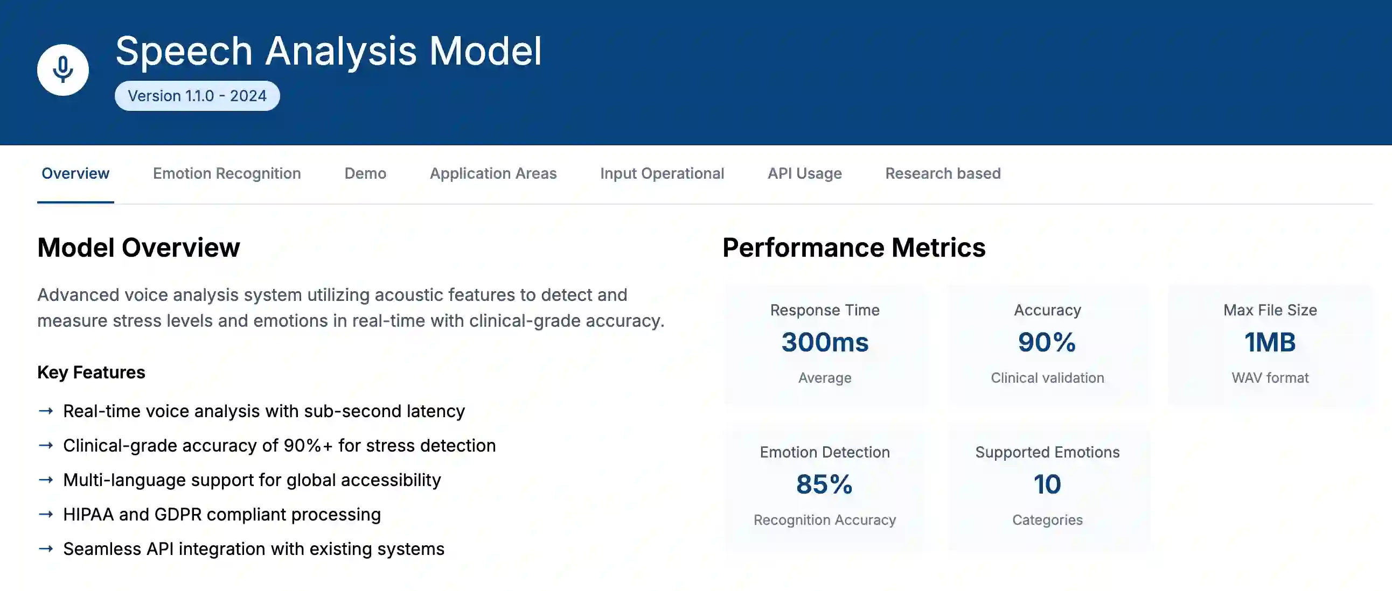
Task: Click arrow icon beside Multi-language support
Action: tap(46, 480)
